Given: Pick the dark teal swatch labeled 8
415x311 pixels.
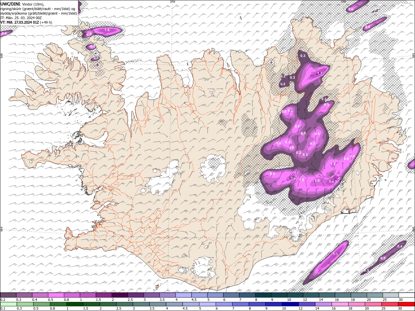Looking at the screenshot, I should pyautogui.click(x=263, y=295).
